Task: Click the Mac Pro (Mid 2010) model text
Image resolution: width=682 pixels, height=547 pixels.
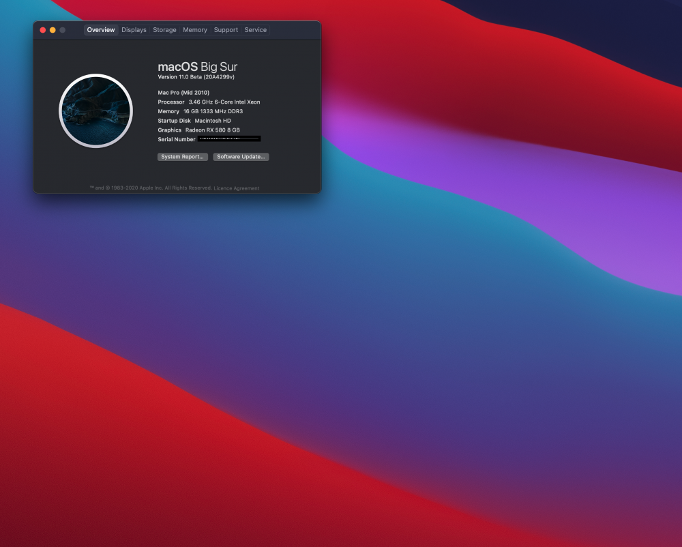Action: pyautogui.click(x=183, y=93)
